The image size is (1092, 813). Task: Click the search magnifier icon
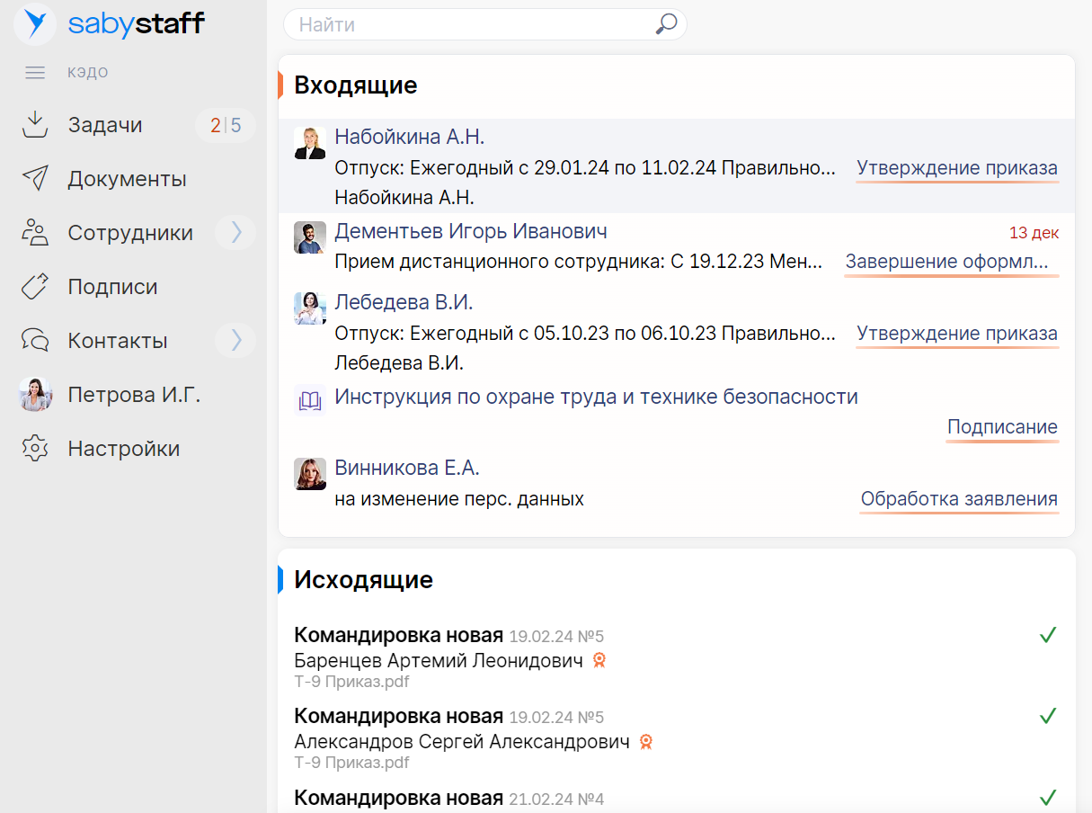pyautogui.click(x=665, y=24)
